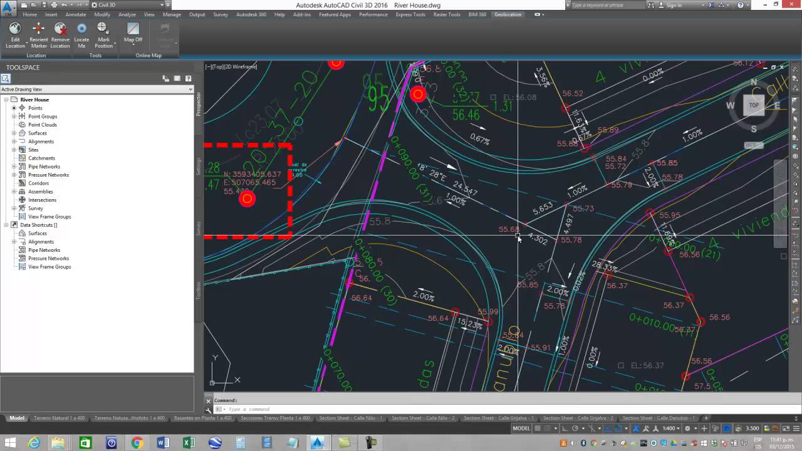
Task: Toggle ortho mode in status bar
Action: tap(565, 428)
